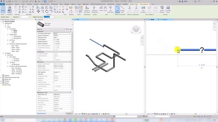Image resolution: width=218 pixels, height=122 pixels.
Task: Close the Project Browser panel
Action: click(35, 20)
